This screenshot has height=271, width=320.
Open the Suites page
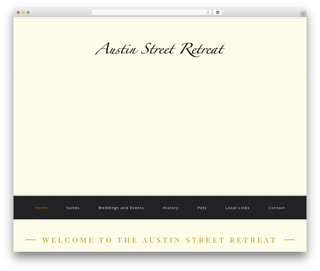pyautogui.click(x=73, y=208)
